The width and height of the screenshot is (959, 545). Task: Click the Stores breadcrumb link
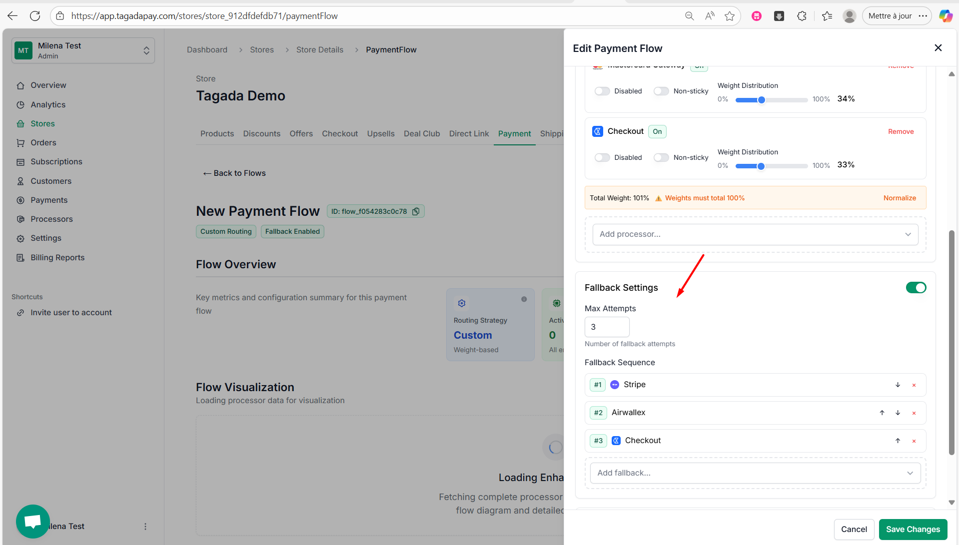(261, 50)
